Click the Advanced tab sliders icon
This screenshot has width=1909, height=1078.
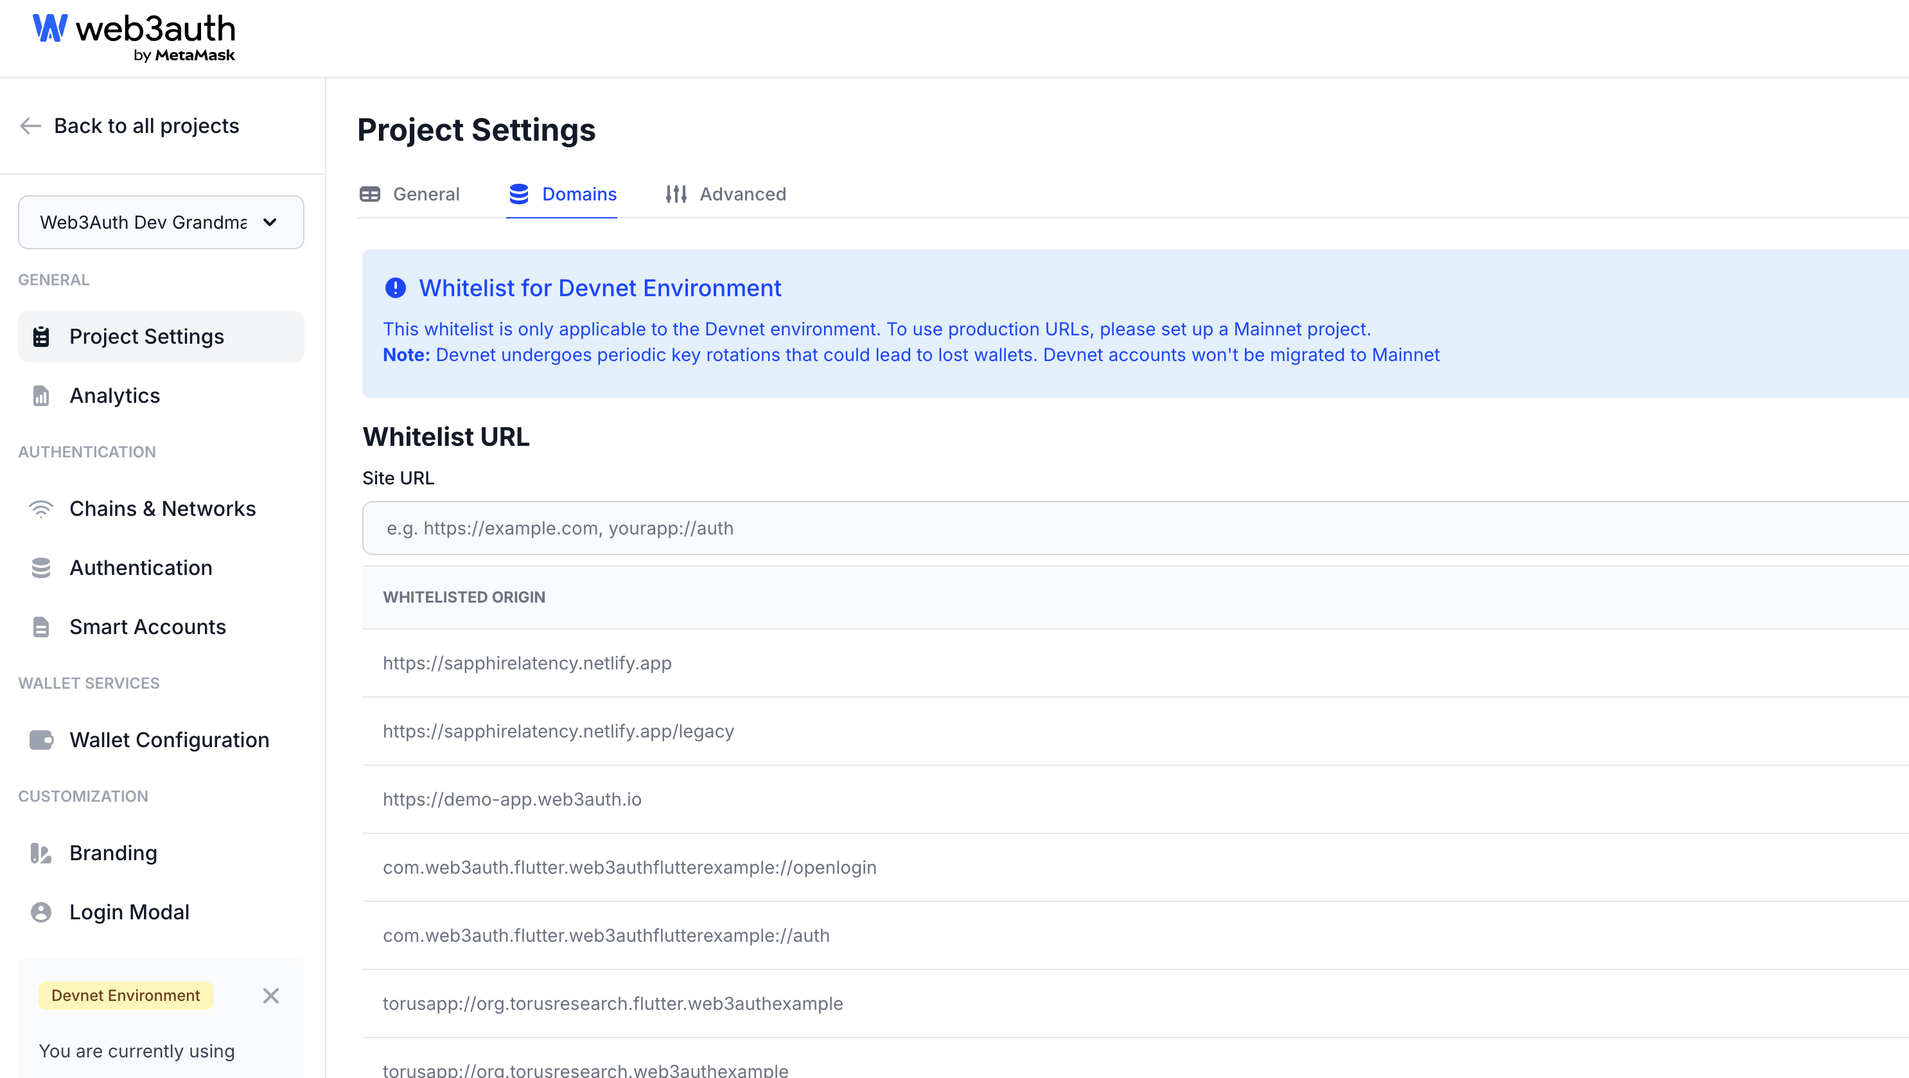(x=676, y=194)
